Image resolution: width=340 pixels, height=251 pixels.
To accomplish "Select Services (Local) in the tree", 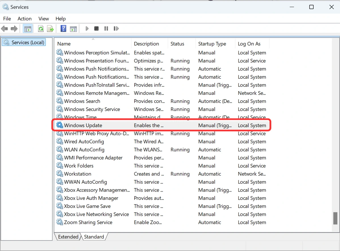I will [24, 42].
